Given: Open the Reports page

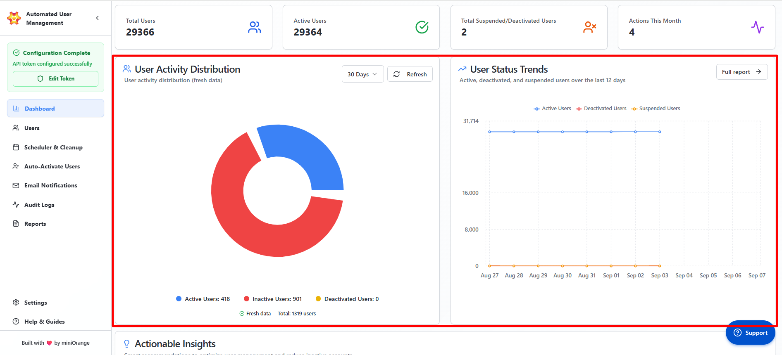Looking at the screenshot, I should (x=55, y=224).
